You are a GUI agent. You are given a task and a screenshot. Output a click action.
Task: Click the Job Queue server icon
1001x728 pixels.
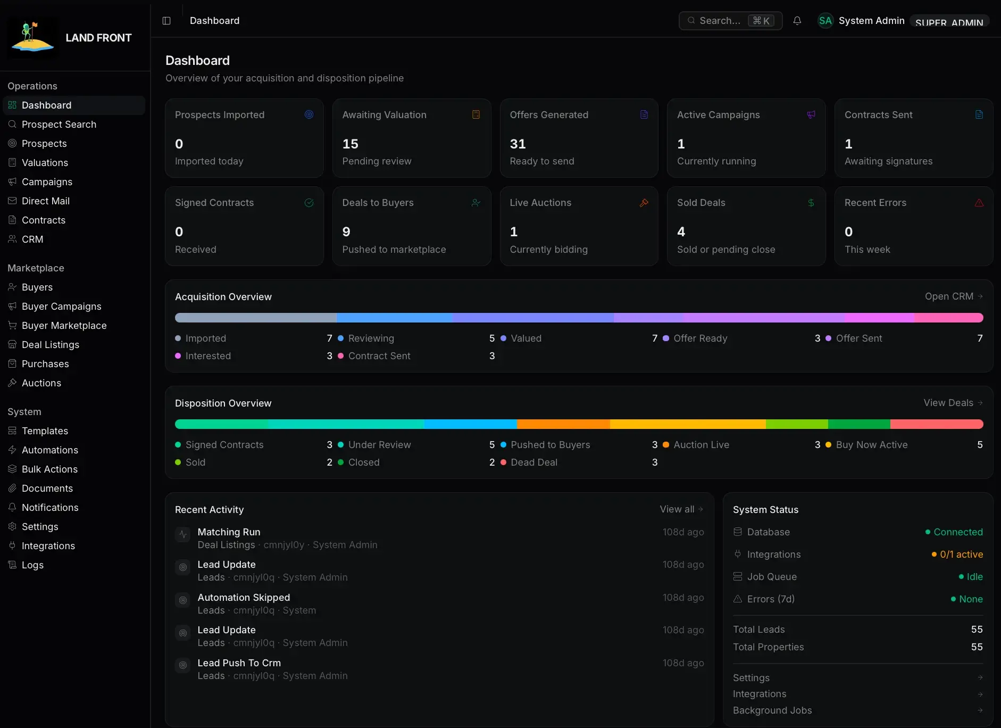738,576
